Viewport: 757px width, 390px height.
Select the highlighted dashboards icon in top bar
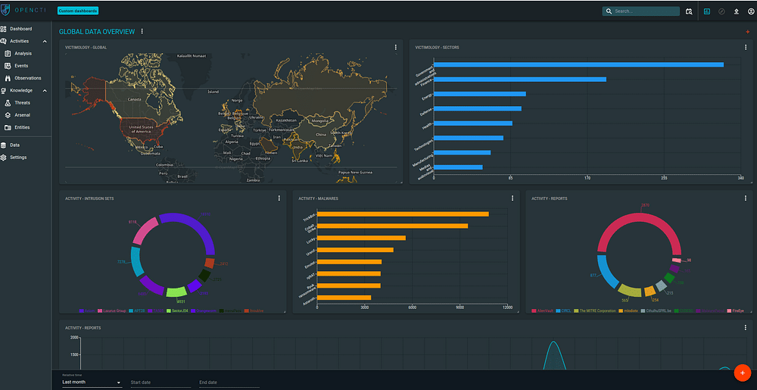707,11
